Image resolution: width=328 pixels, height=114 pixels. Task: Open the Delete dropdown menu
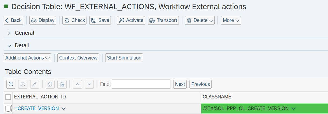(x=200, y=20)
